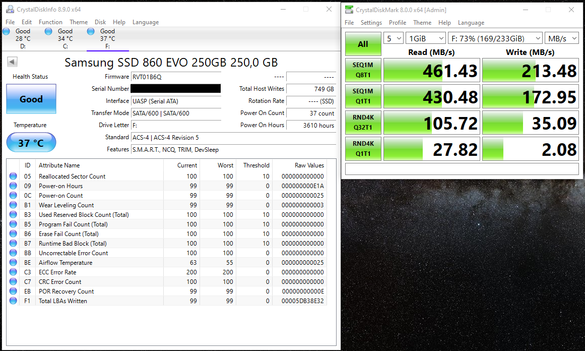Click the previous disk arrow icon
The width and height of the screenshot is (585, 351).
tap(12, 62)
